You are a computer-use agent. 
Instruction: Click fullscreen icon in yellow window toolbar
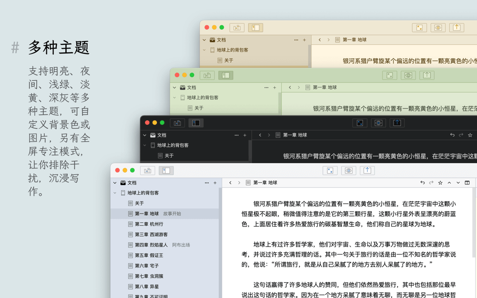pyautogui.click(x=419, y=28)
